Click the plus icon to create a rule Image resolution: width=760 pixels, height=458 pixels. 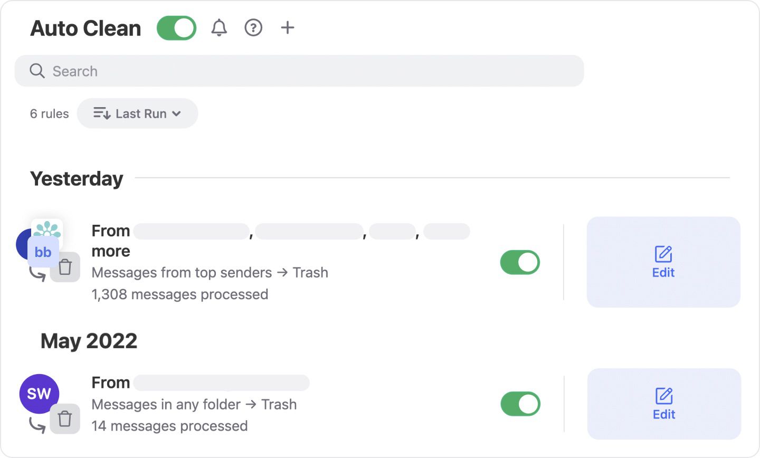[288, 28]
